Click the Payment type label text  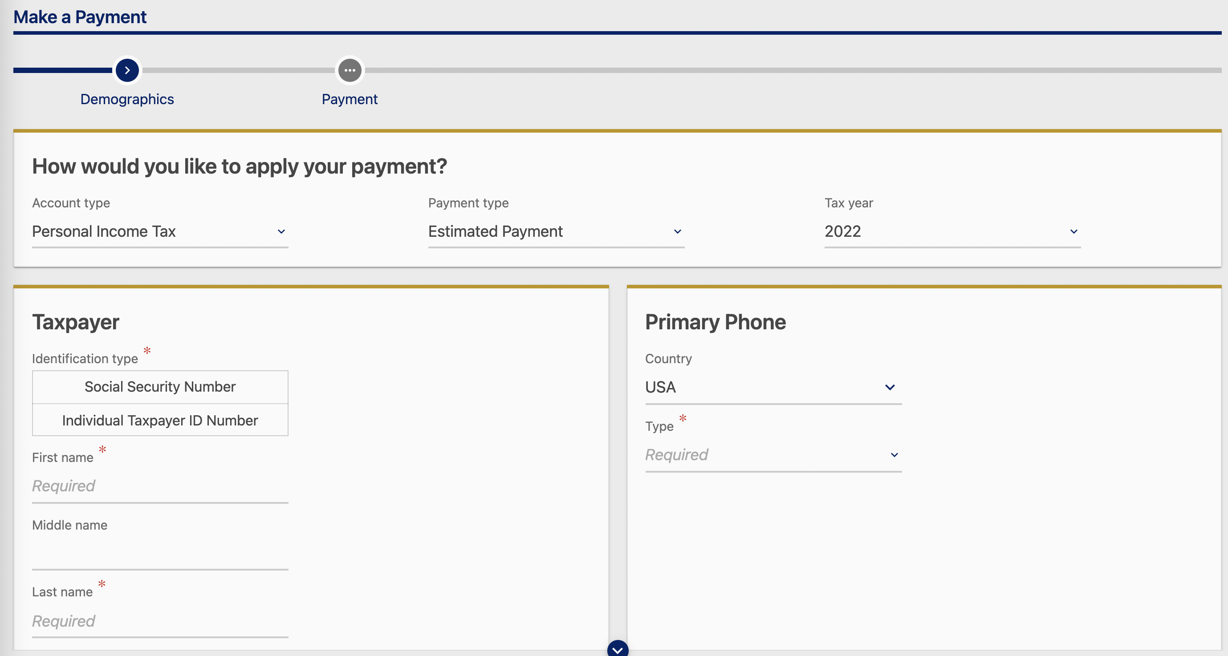point(468,203)
